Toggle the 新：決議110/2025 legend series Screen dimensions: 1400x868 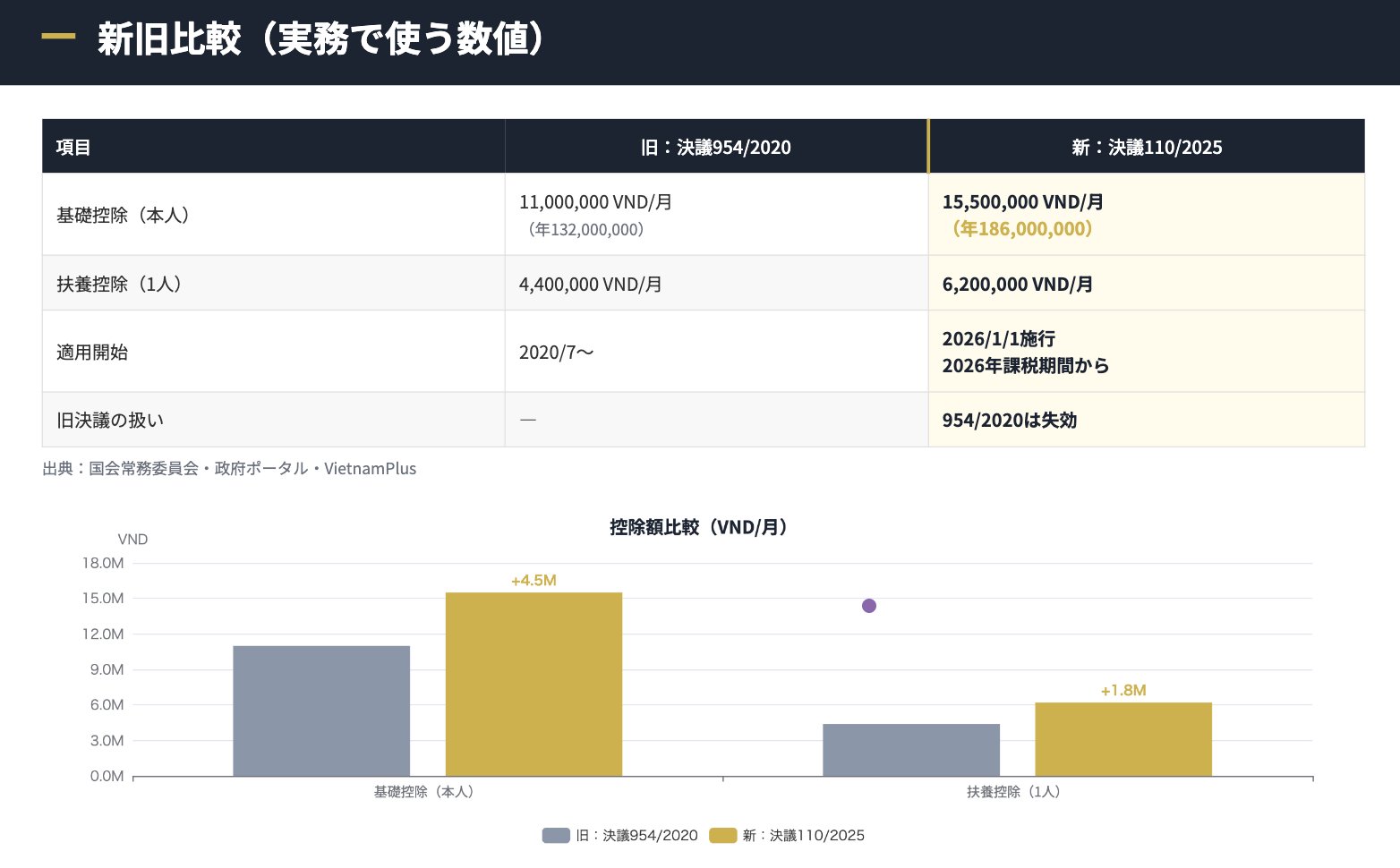(x=803, y=836)
